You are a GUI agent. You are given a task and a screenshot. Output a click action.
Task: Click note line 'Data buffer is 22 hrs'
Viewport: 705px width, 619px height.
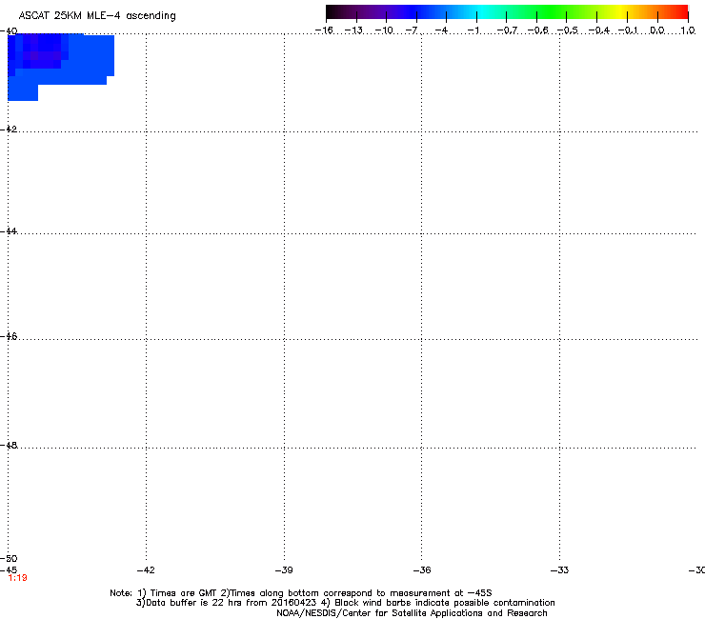[345, 603]
